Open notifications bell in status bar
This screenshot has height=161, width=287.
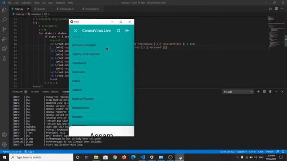coord(283,152)
